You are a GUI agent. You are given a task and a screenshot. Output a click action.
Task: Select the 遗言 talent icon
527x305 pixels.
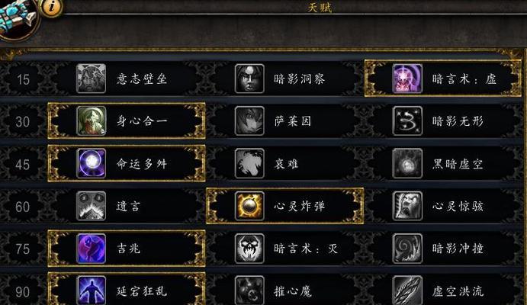(x=91, y=206)
